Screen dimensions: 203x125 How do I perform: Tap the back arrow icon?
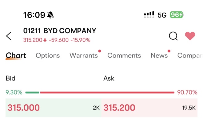coord(9,36)
